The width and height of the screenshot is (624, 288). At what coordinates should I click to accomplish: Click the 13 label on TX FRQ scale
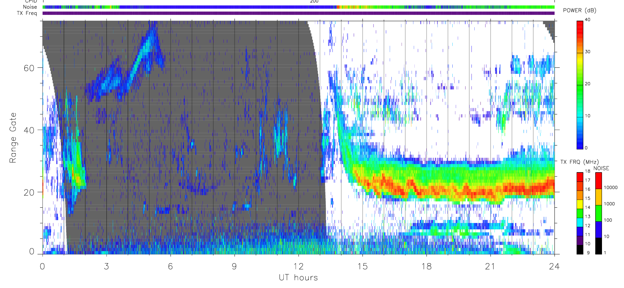[587, 217]
